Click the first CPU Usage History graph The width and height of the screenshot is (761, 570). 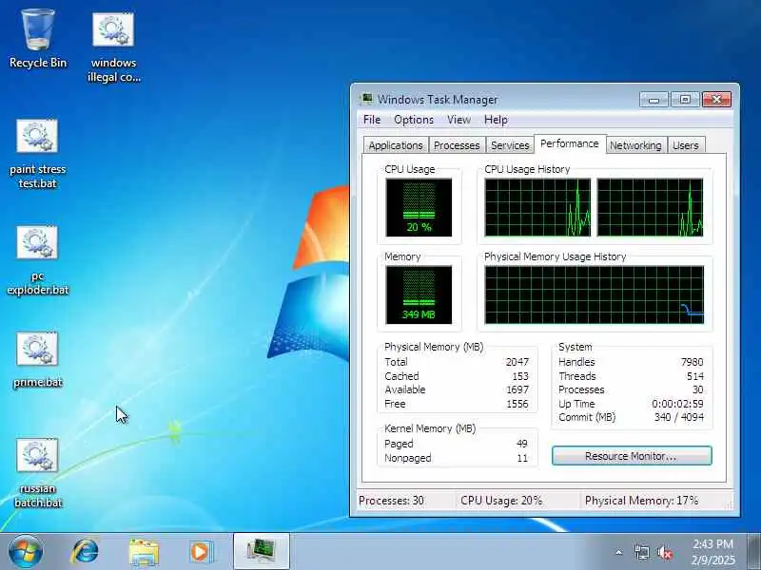537,207
